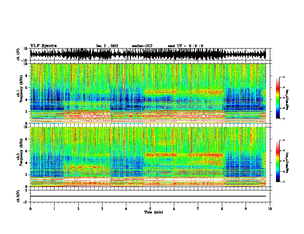Click the ch.2 colorbar "log(PSD)" label
This screenshot has width=304, height=234.
click(287, 162)
